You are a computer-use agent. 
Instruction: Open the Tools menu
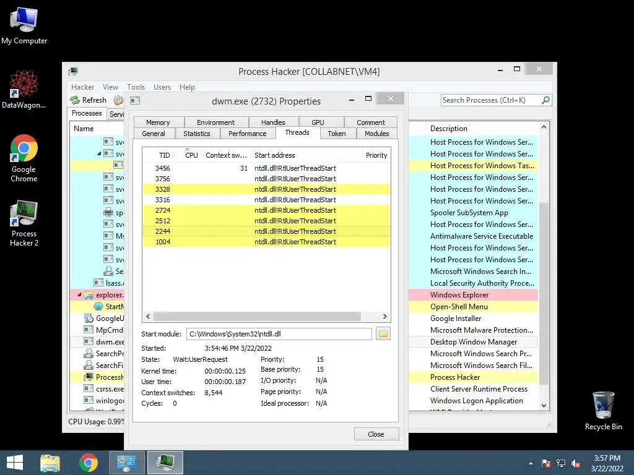[136, 87]
